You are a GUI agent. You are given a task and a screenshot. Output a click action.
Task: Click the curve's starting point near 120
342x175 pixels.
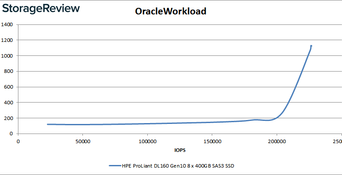pyautogui.click(x=48, y=124)
